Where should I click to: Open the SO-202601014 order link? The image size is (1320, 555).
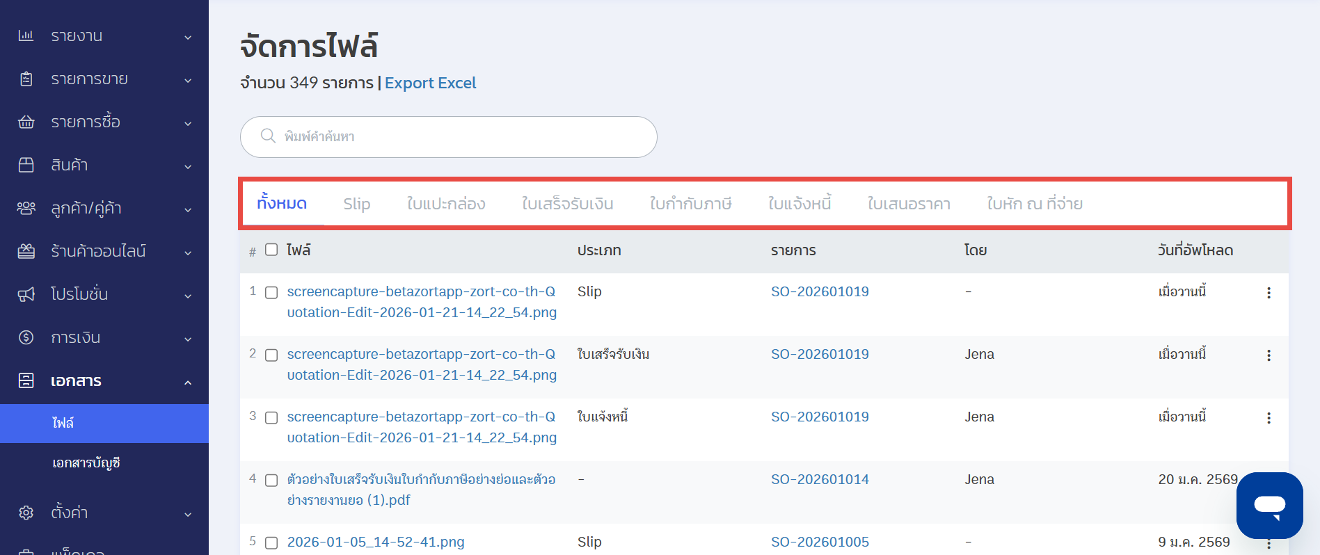pyautogui.click(x=820, y=479)
